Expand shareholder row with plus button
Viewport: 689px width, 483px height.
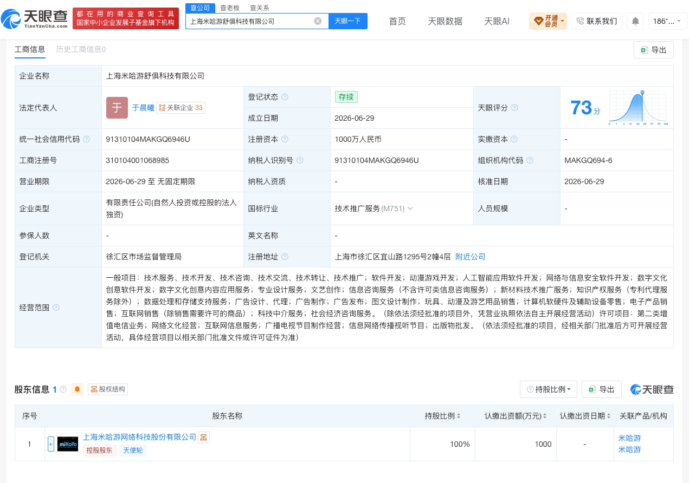click(51, 444)
